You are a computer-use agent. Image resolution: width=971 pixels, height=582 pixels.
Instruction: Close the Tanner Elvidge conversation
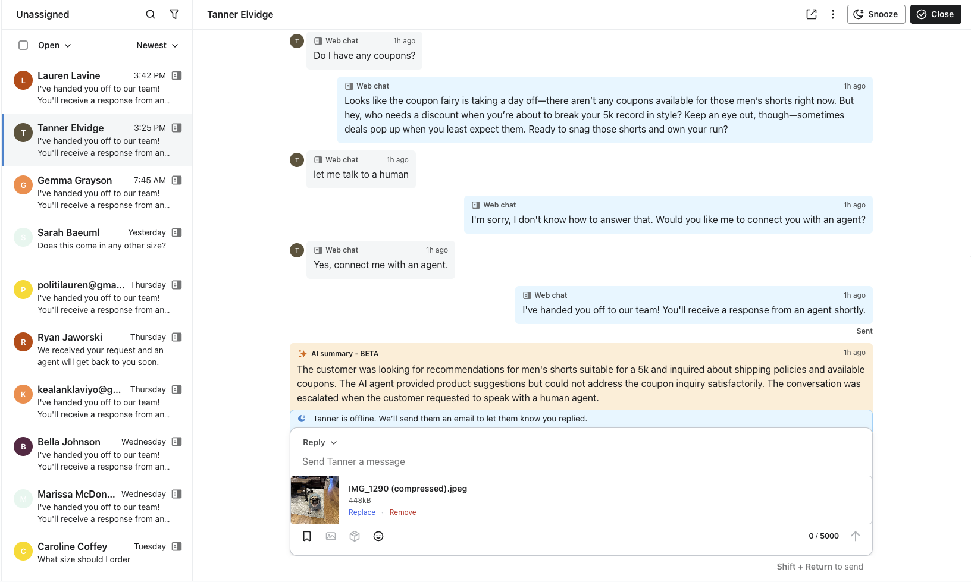pyautogui.click(x=935, y=14)
